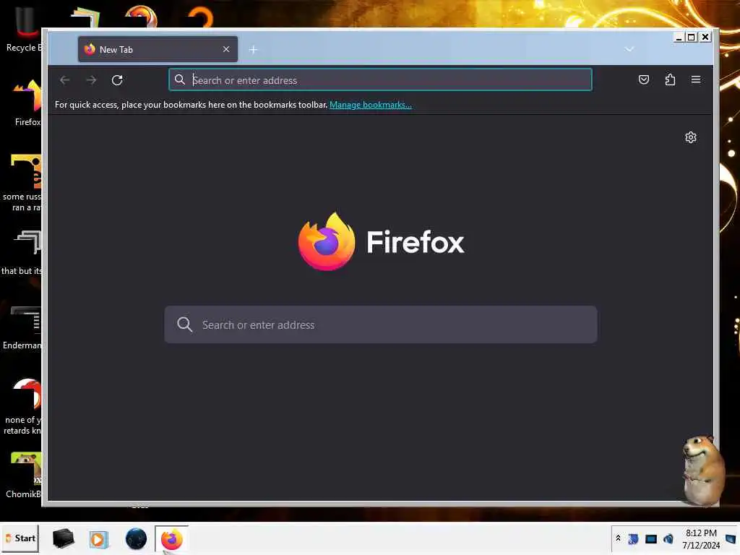The image size is (740, 555).
Task: Close the New Tab tab
Action: (226, 49)
